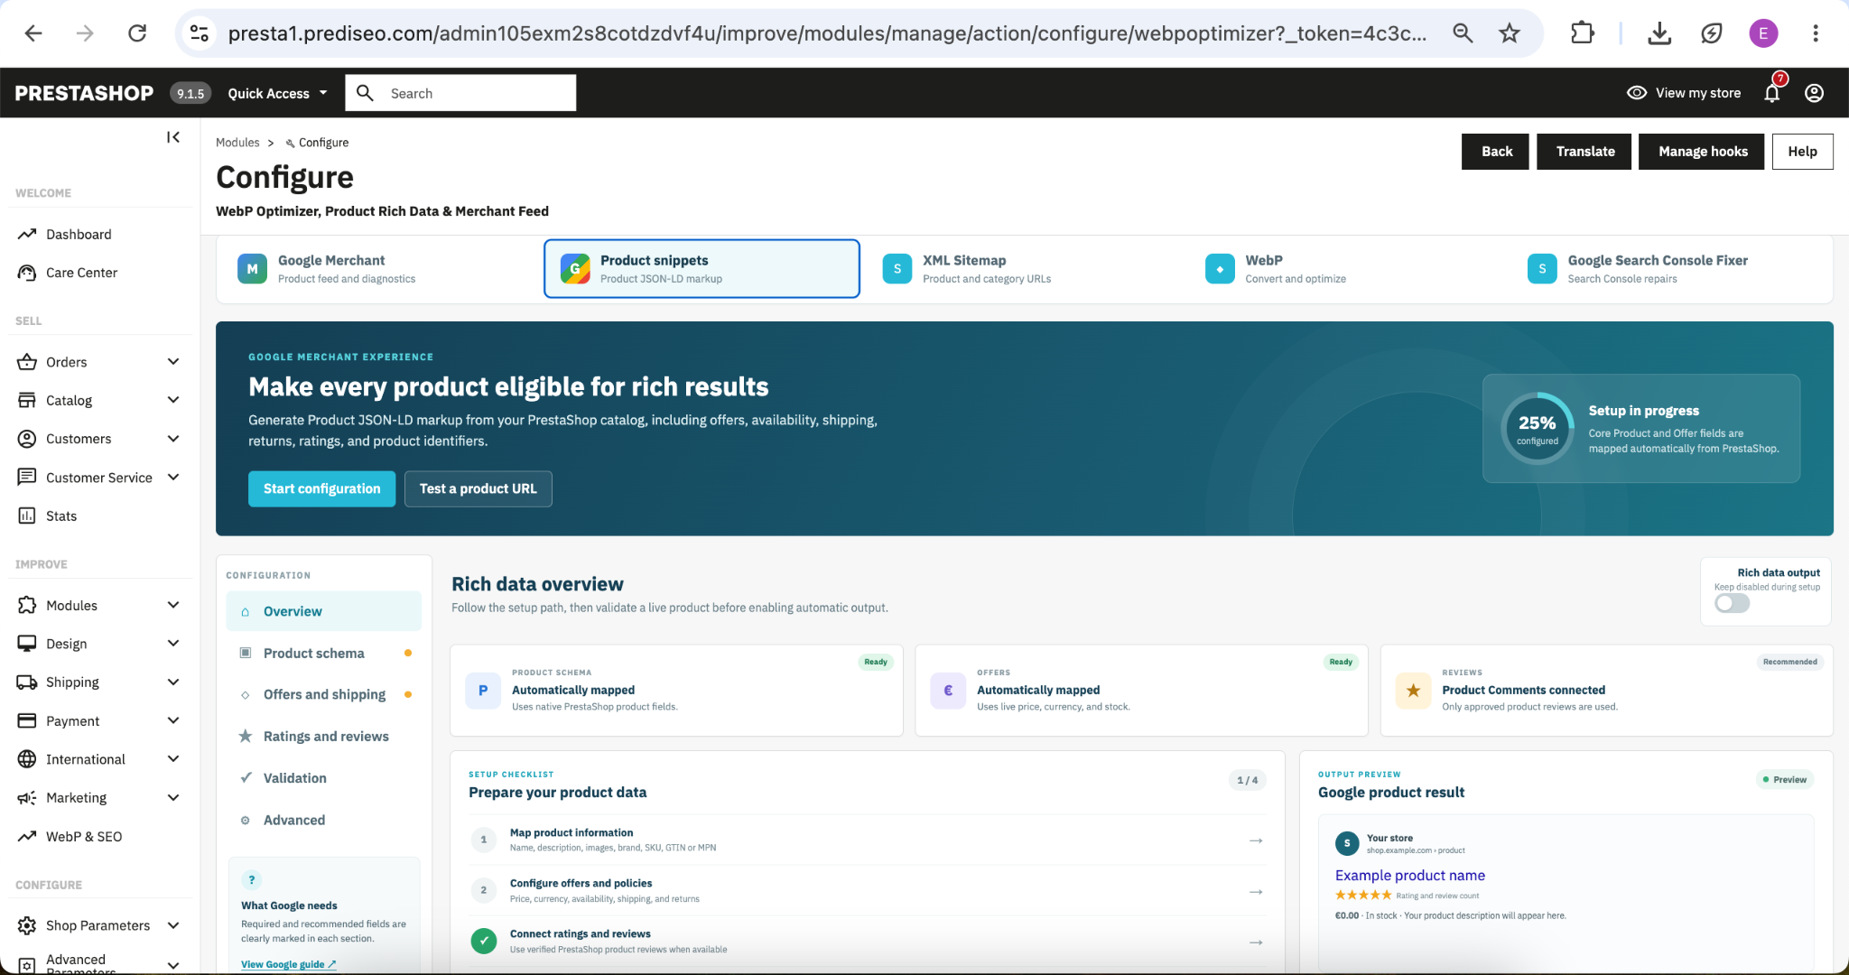Screen dimensions: 1849x975
Task: Click the arrow for Map product information
Action: pyautogui.click(x=1256, y=840)
